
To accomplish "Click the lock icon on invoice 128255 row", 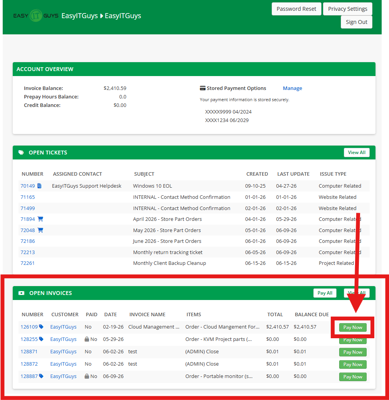I will pos(87,339).
